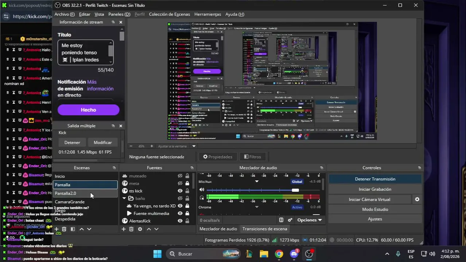Open Windows Start menu
466x262 pixels.
pyautogui.click(x=157, y=254)
